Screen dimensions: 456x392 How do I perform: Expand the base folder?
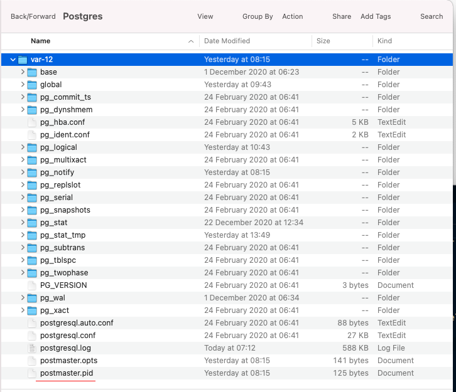click(23, 72)
